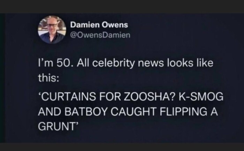
Task: Open the Damien Owens display name link
Action: coord(99,25)
